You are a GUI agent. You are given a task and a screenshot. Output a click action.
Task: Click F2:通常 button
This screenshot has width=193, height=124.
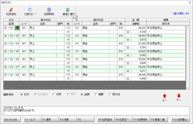tap(50, 120)
